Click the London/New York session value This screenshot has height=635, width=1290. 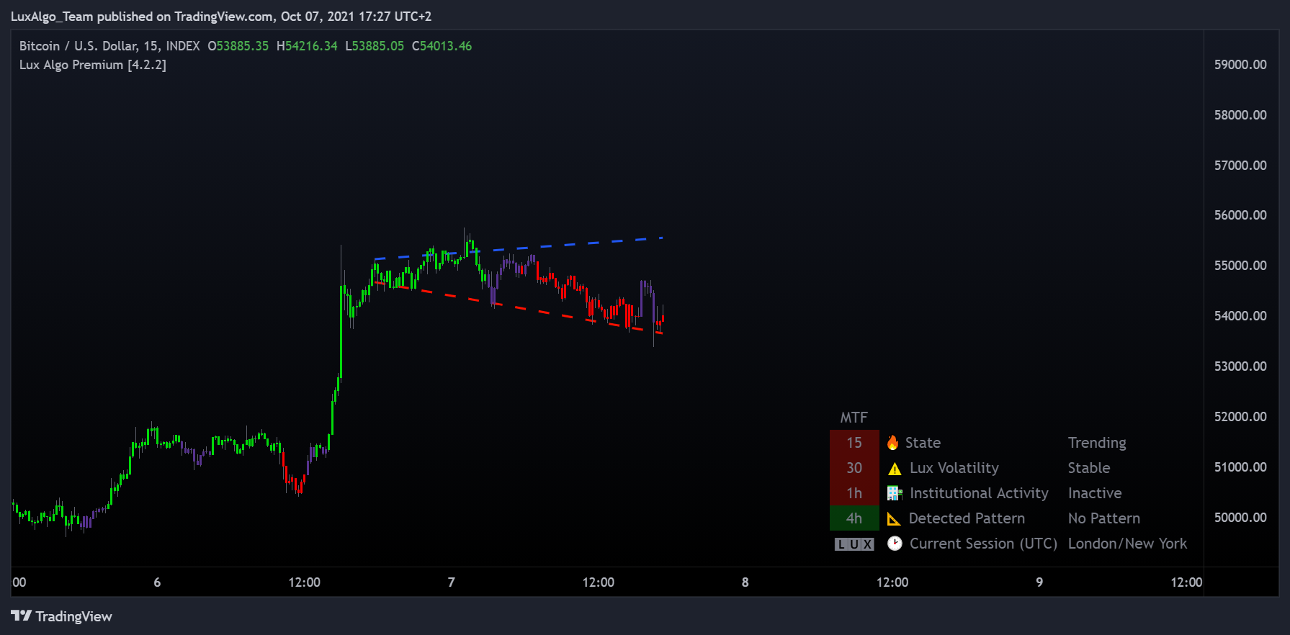tap(1128, 544)
